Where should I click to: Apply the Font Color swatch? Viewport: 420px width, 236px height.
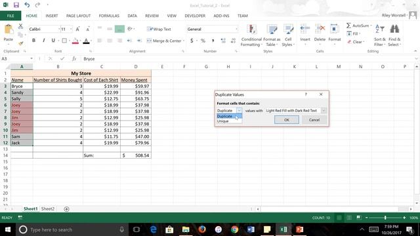[86, 41]
